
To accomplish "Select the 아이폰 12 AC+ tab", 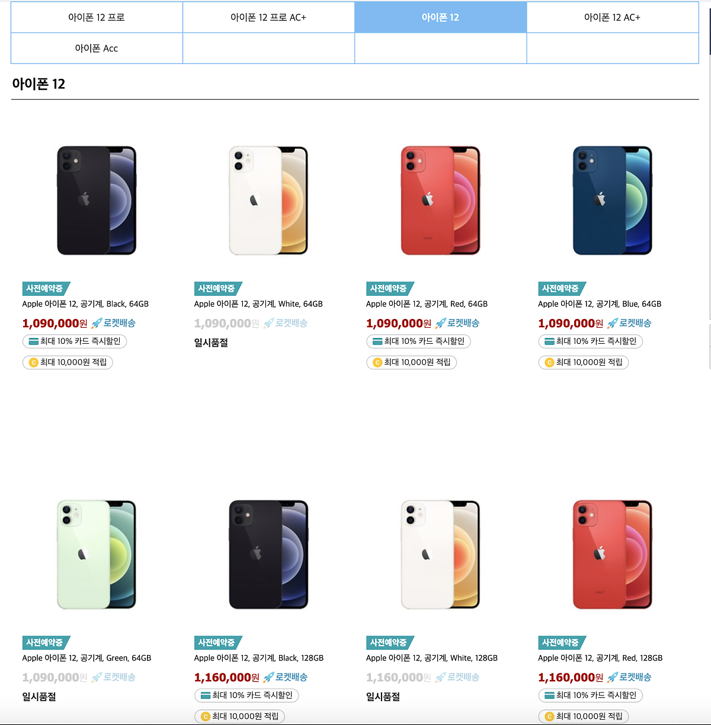I will point(613,17).
